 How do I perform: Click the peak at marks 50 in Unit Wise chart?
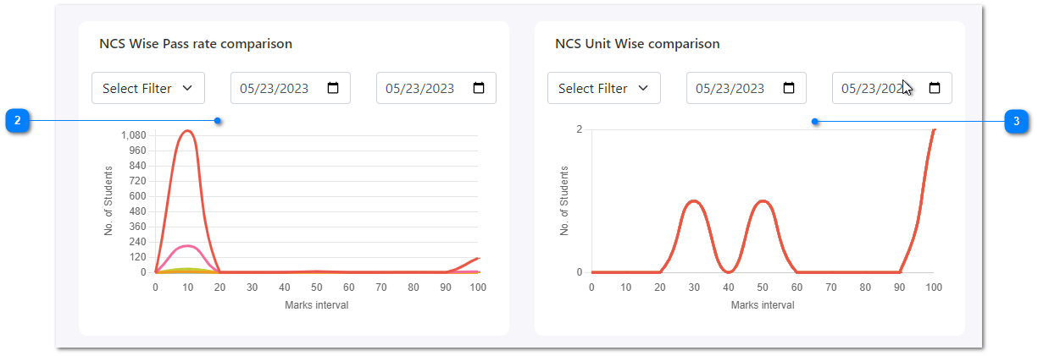[x=763, y=201]
